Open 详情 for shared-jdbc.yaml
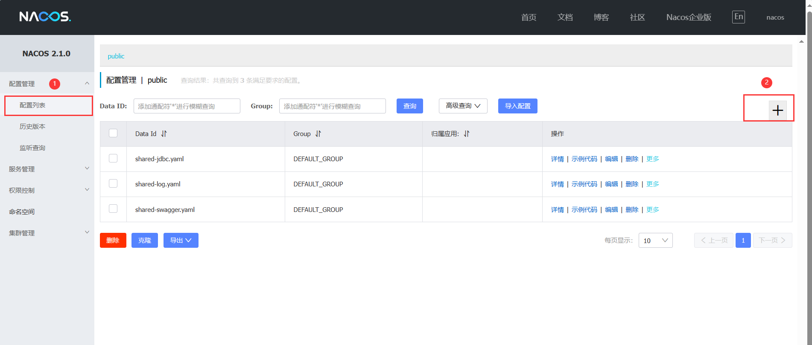This screenshot has height=345, width=812. coord(558,159)
